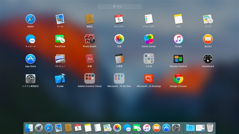The image size is (239, 134).
Task: Launch Xcode
Action: 60,79
